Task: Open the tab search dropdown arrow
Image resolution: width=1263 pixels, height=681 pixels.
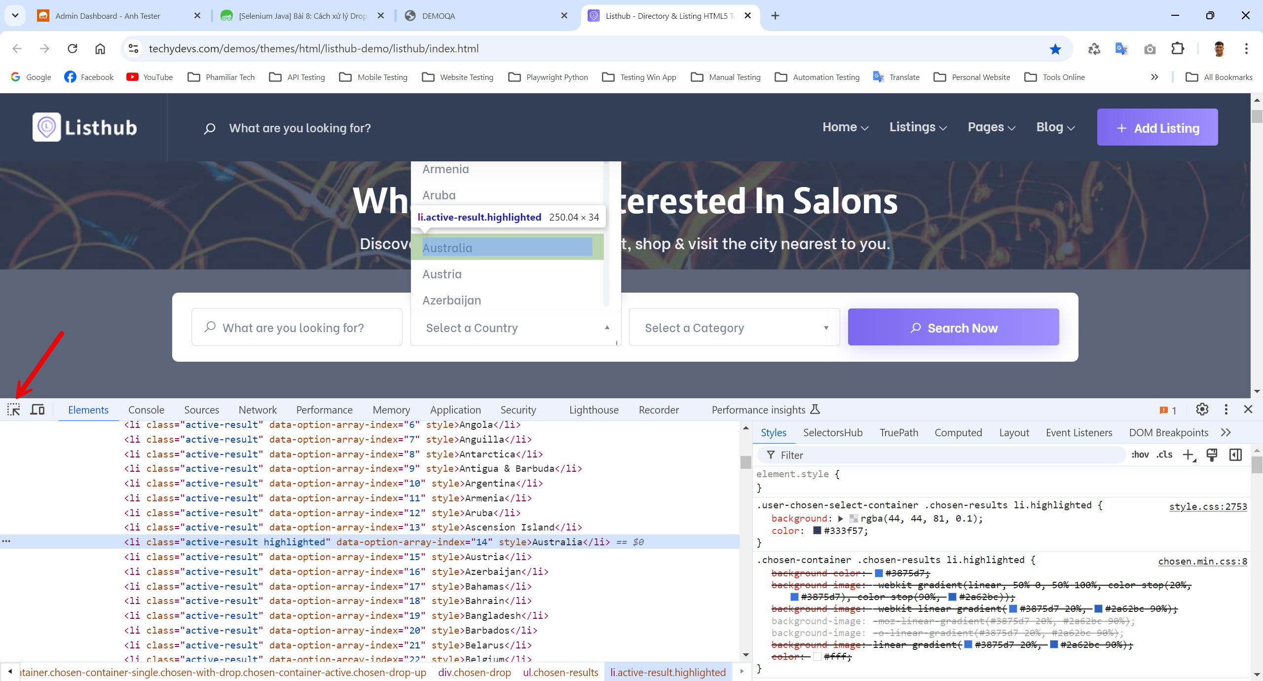Action: tap(15, 15)
